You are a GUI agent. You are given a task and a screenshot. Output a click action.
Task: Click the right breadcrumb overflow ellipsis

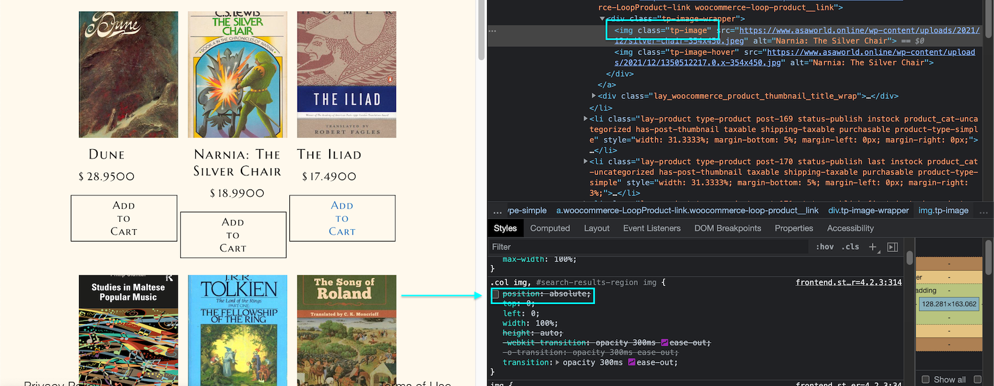click(983, 211)
